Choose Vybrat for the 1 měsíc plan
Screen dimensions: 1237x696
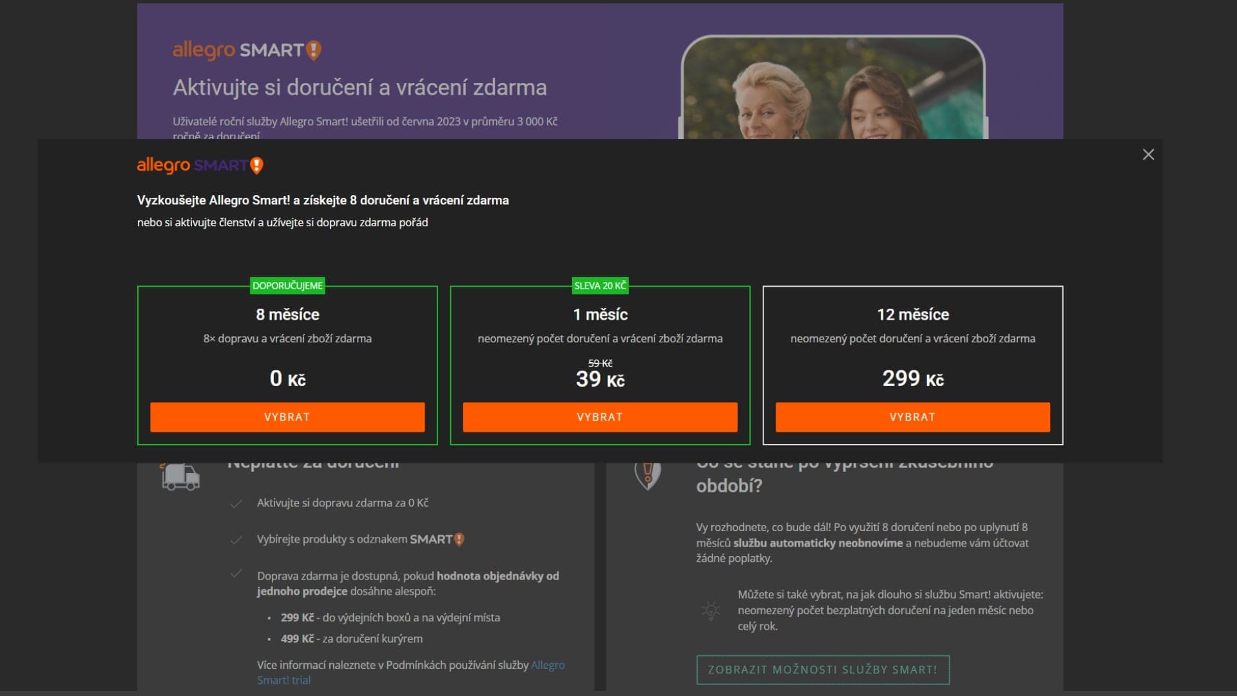click(600, 417)
